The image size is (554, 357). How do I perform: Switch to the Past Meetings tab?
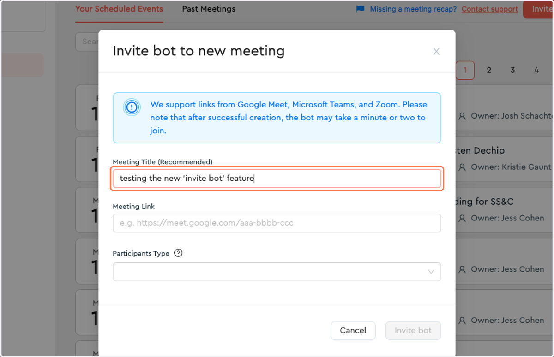pos(209,9)
